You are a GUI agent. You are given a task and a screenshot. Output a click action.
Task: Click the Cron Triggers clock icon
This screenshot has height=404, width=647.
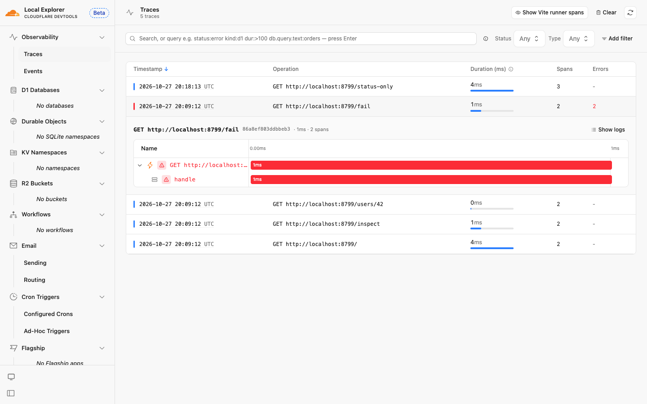pos(13,297)
